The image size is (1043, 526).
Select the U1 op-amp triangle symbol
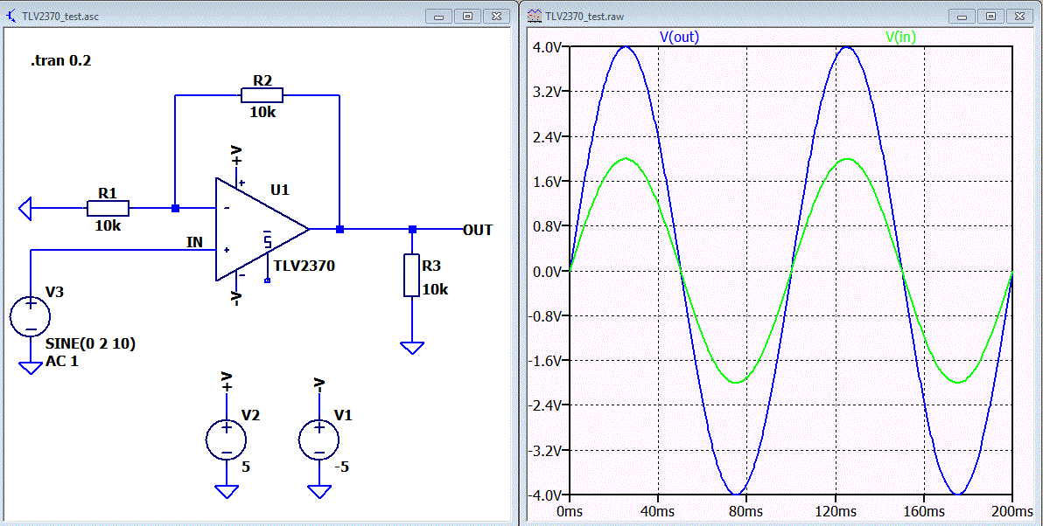tap(262, 229)
